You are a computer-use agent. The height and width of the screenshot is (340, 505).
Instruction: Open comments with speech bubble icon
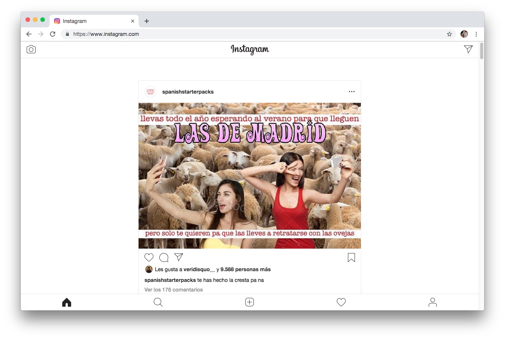(x=164, y=257)
